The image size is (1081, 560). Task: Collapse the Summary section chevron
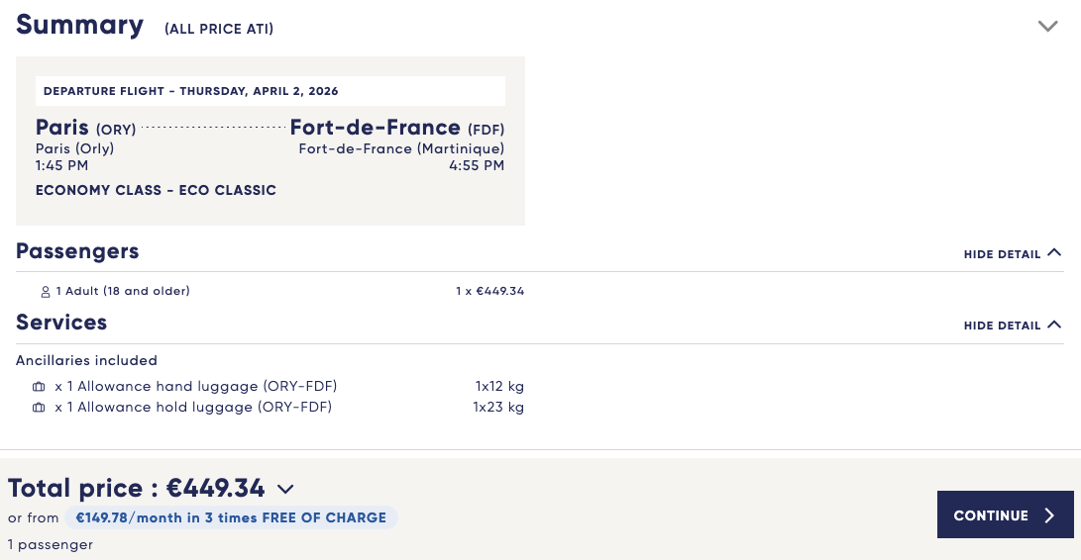click(x=1048, y=27)
